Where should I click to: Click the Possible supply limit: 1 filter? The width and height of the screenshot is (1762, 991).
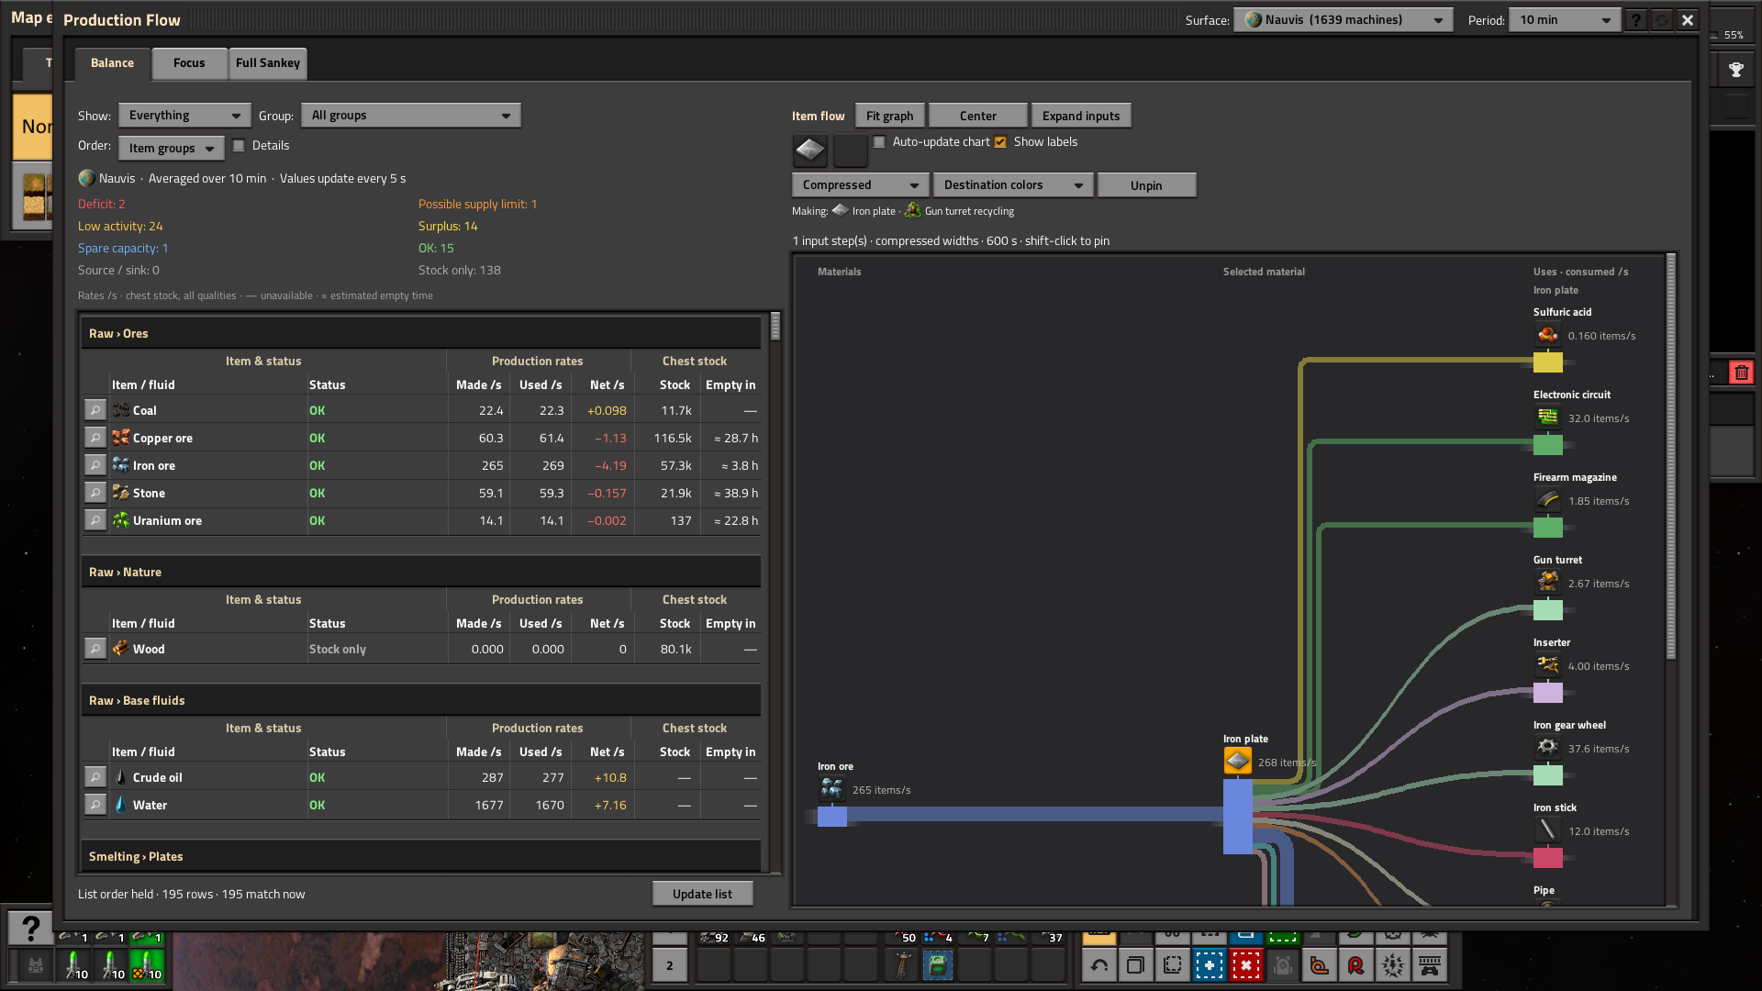pos(478,205)
